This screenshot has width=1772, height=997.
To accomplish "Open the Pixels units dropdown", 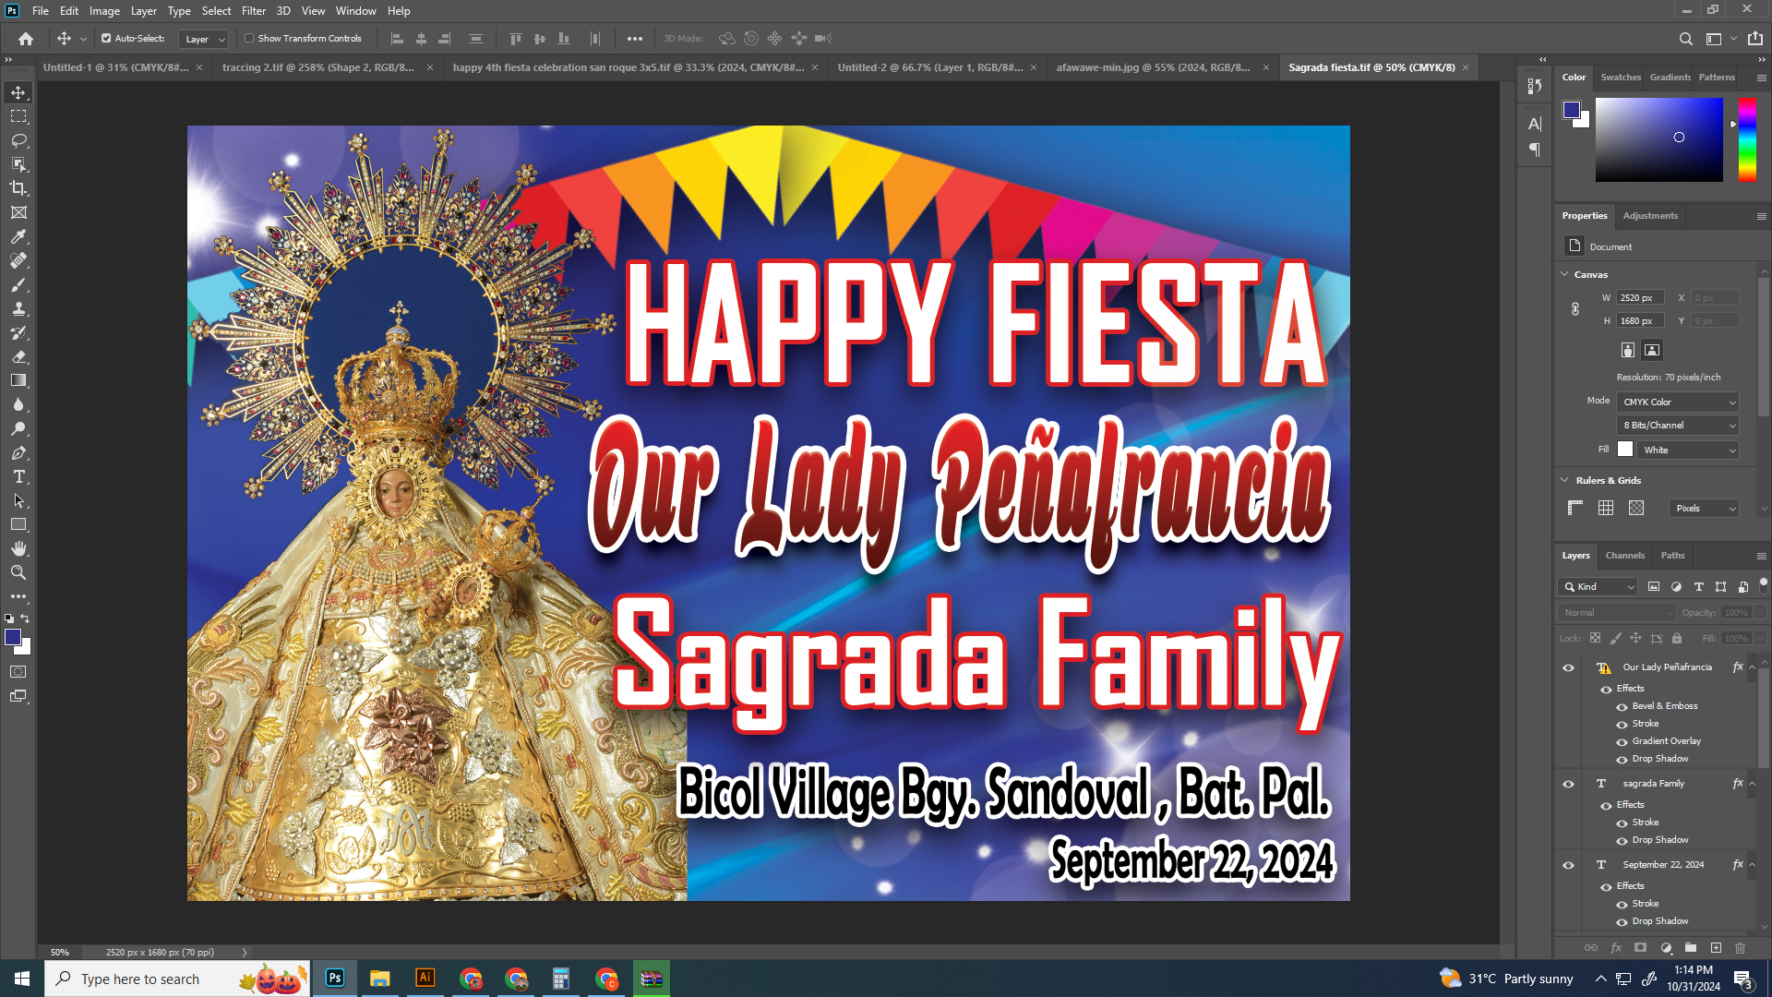I will tap(1704, 509).
